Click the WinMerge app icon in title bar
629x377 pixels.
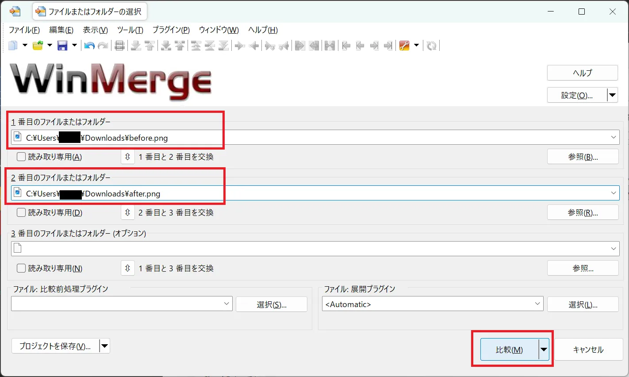15,12
